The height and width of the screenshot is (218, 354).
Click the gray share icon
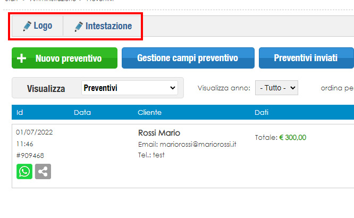[x=43, y=171]
